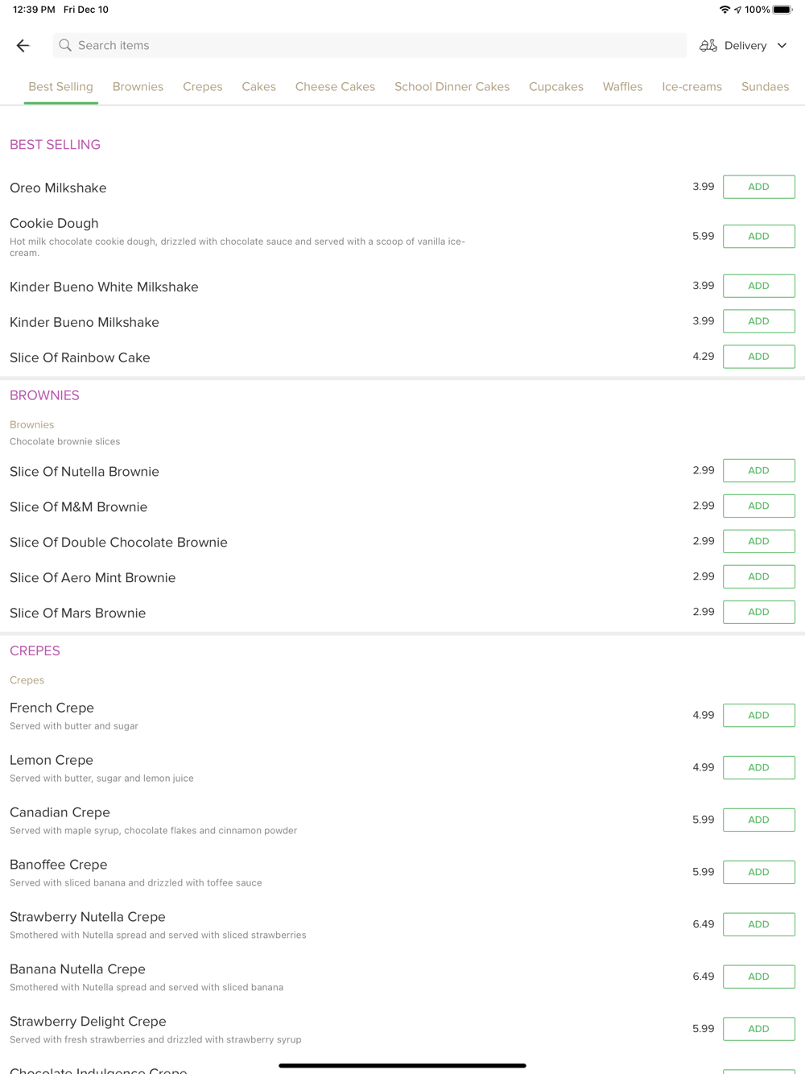Tap the Kinder Bueno White Milkshake item
The image size is (805, 1074).
(104, 287)
